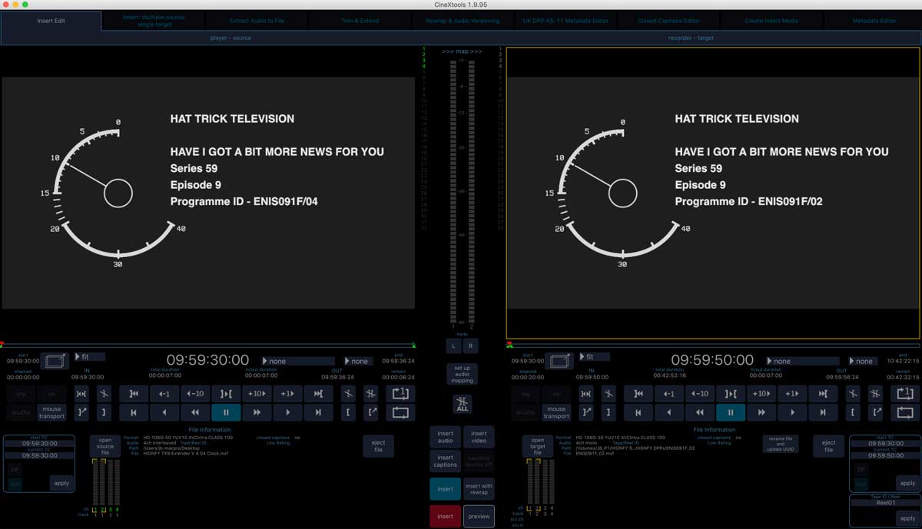Viewport: 922px width, 529px height.
Task: Expand the target 'fit' zoom dropdown
Action: pos(594,357)
